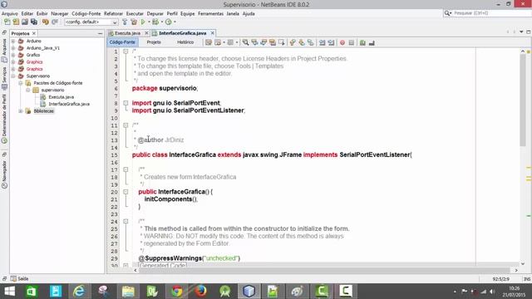
Task: Click Shift Line Left icon in editor toolbar
Action: (322, 42)
